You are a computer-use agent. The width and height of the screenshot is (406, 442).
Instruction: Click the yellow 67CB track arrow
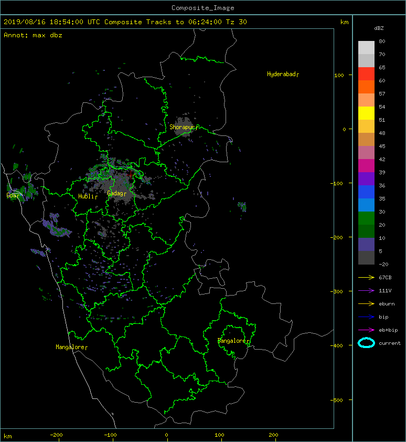(x=366, y=278)
